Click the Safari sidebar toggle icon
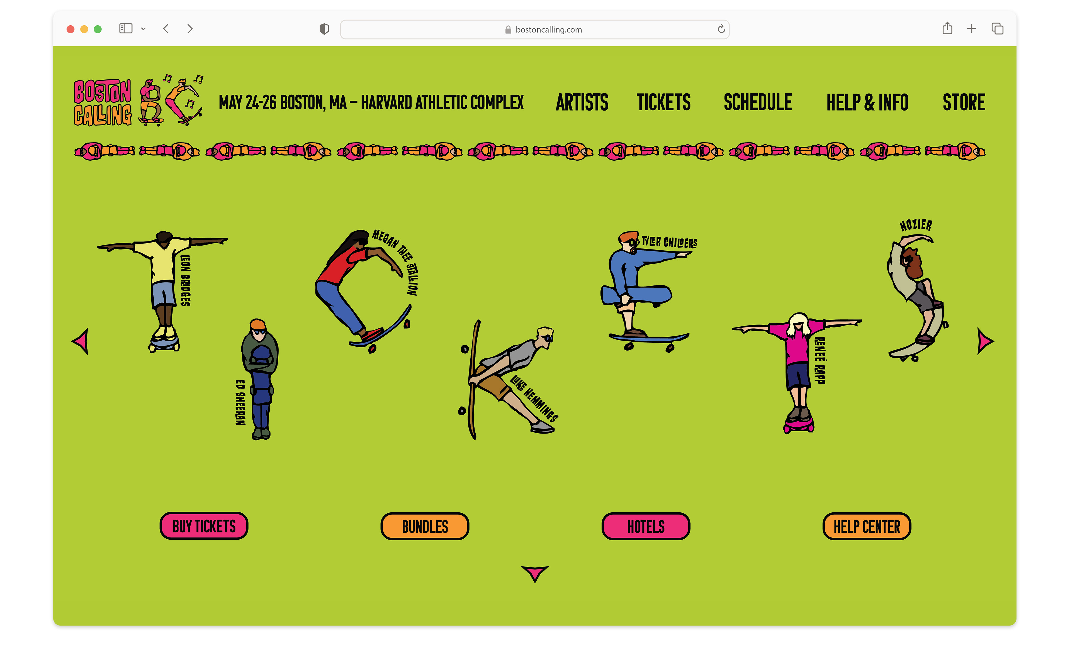The width and height of the screenshot is (1070, 653). [x=125, y=29]
